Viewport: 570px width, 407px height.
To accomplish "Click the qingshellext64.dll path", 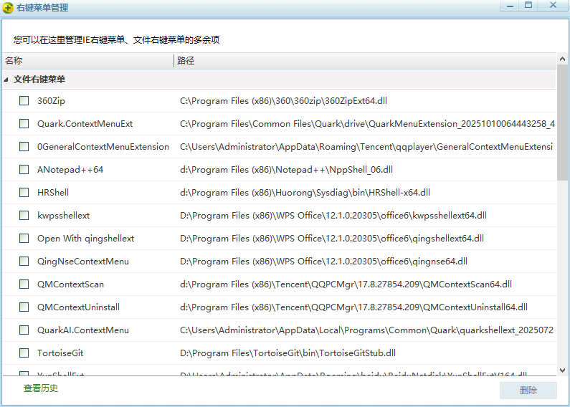I will (332, 239).
